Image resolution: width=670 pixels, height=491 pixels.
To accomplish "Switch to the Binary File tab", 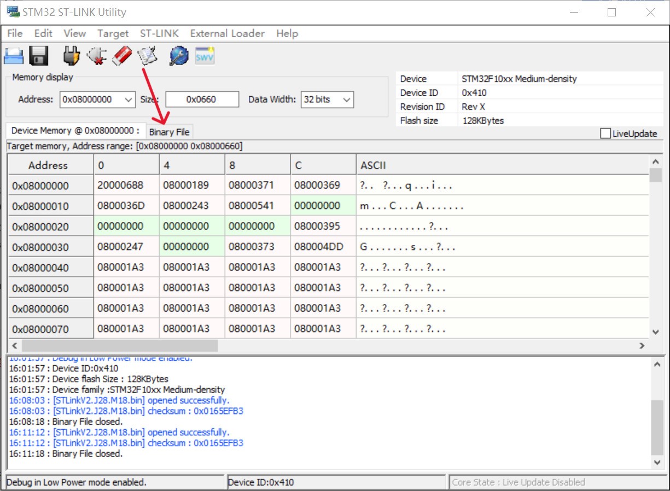I will tap(169, 132).
